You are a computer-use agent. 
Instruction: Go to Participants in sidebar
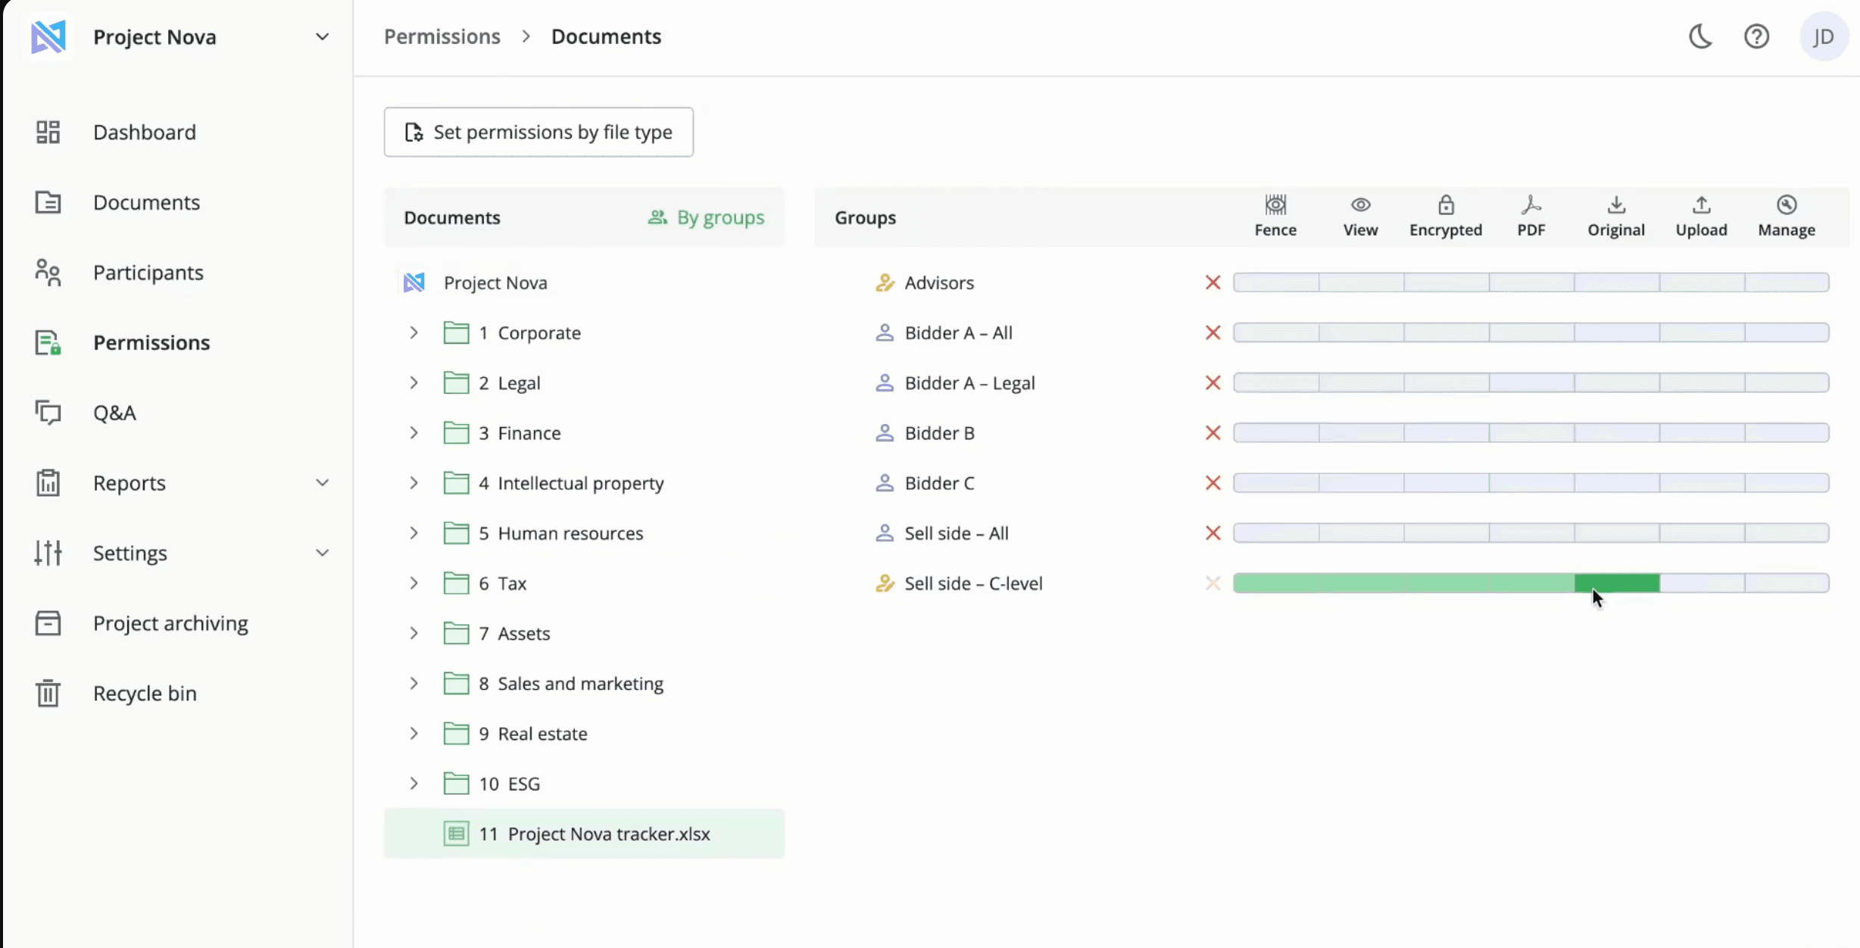(148, 273)
